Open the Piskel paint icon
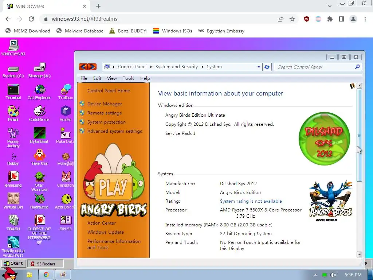 pos(13,114)
